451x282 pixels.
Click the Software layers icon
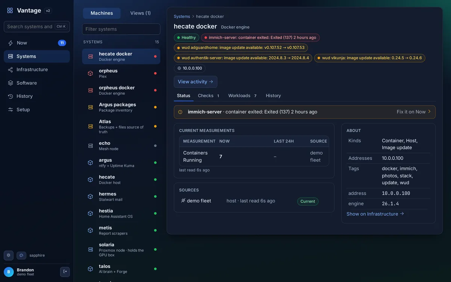click(11, 83)
